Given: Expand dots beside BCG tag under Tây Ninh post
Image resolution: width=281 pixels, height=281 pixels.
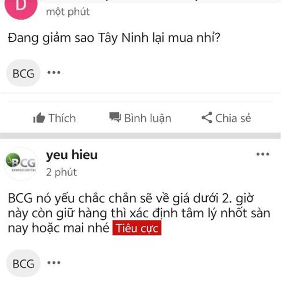Looking at the screenshot, I should click(x=54, y=73).
